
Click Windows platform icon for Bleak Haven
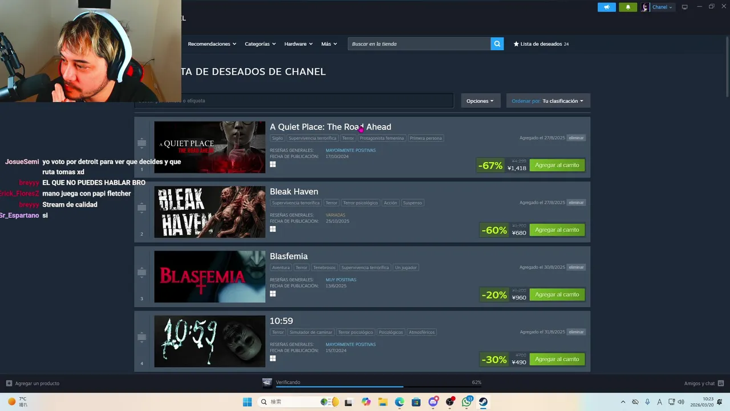pyautogui.click(x=273, y=229)
